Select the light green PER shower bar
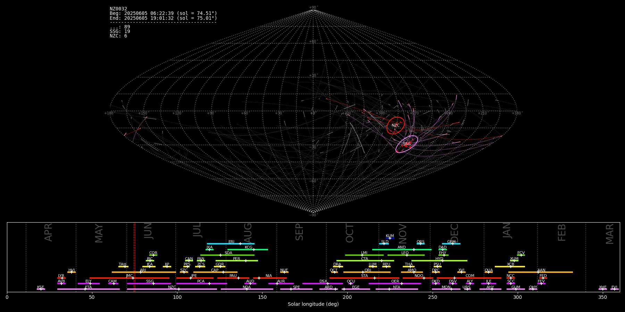This screenshot has height=312, width=625. 237,261
